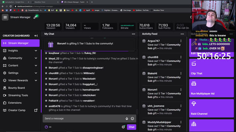
Task: Switch to Marathon Timer tab
Action: [45, 2]
